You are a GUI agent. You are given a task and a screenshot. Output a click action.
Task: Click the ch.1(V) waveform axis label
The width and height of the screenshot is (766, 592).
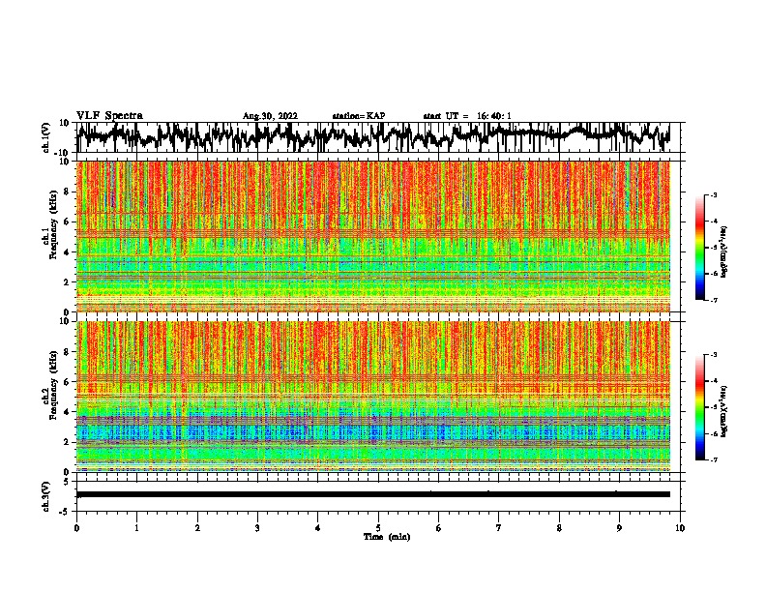pyautogui.click(x=46, y=137)
